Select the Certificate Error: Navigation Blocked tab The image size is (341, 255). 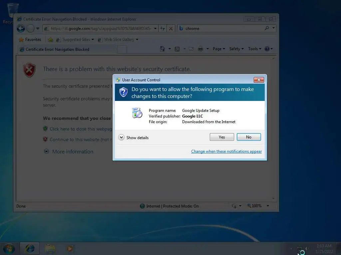pyautogui.click(x=67, y=49)
